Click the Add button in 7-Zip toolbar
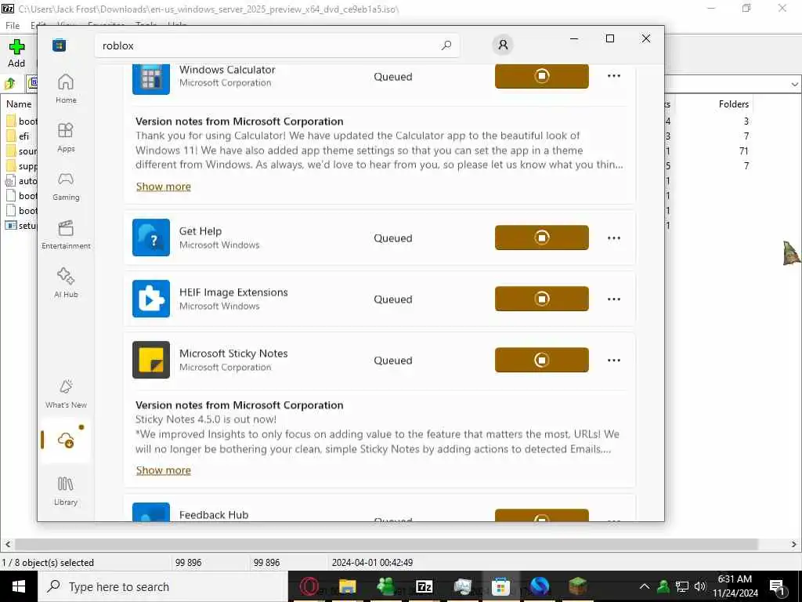The width and height of the screenshot is (802, 602). (x=16, y=54)
